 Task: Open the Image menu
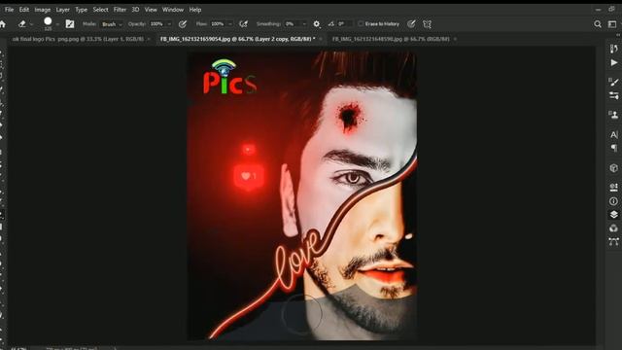(43, 10)
